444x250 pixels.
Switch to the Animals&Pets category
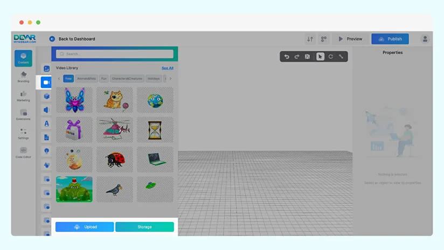pos(86,79)
